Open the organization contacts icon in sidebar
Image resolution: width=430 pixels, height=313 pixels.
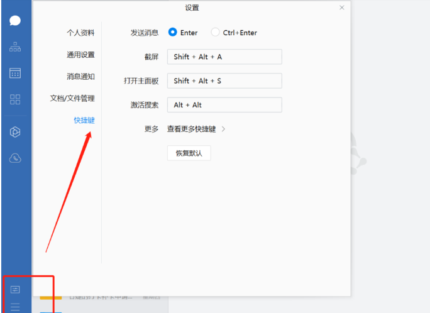coord(15,47)
